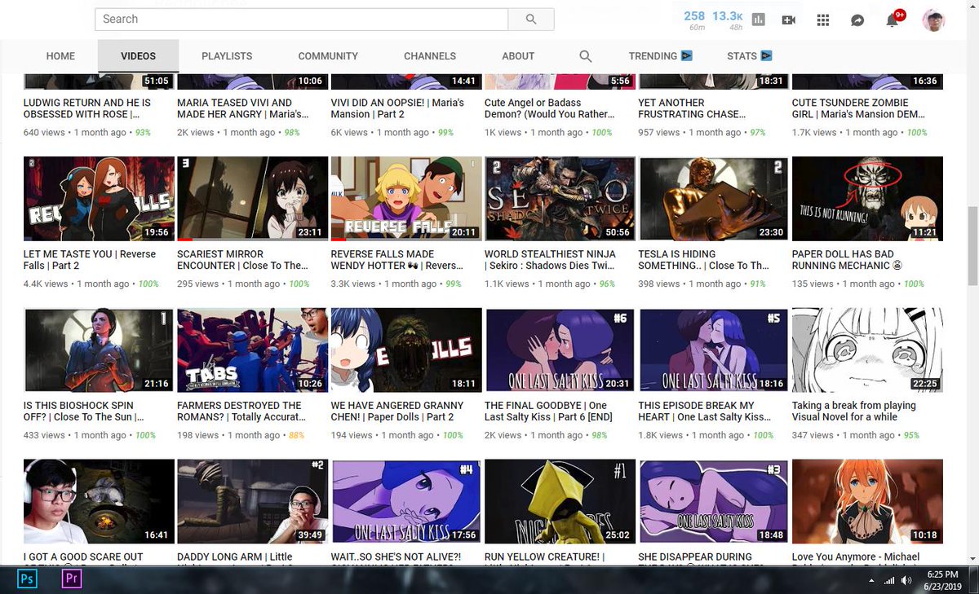Open FARMERS DESTROYED THE ROMANS title
Image resolution: width=979 pixels, height=594 pixels.
click(x=241, y=411)
